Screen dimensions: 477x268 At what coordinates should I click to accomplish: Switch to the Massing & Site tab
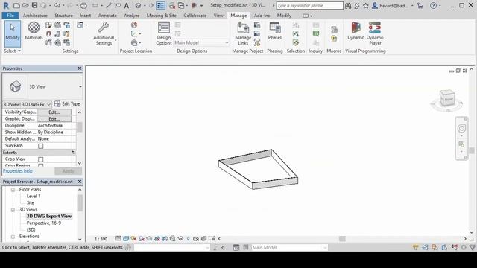162,16
